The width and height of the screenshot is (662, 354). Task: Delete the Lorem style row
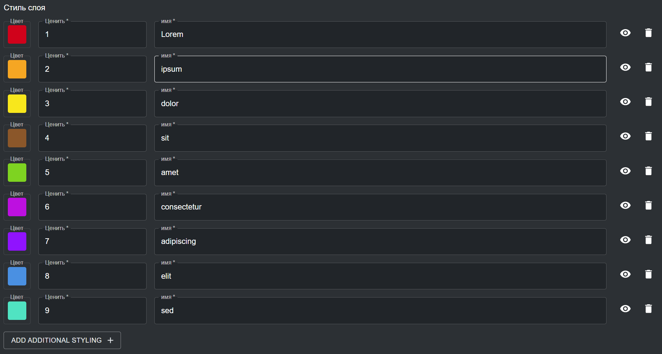tap(648, 33)
